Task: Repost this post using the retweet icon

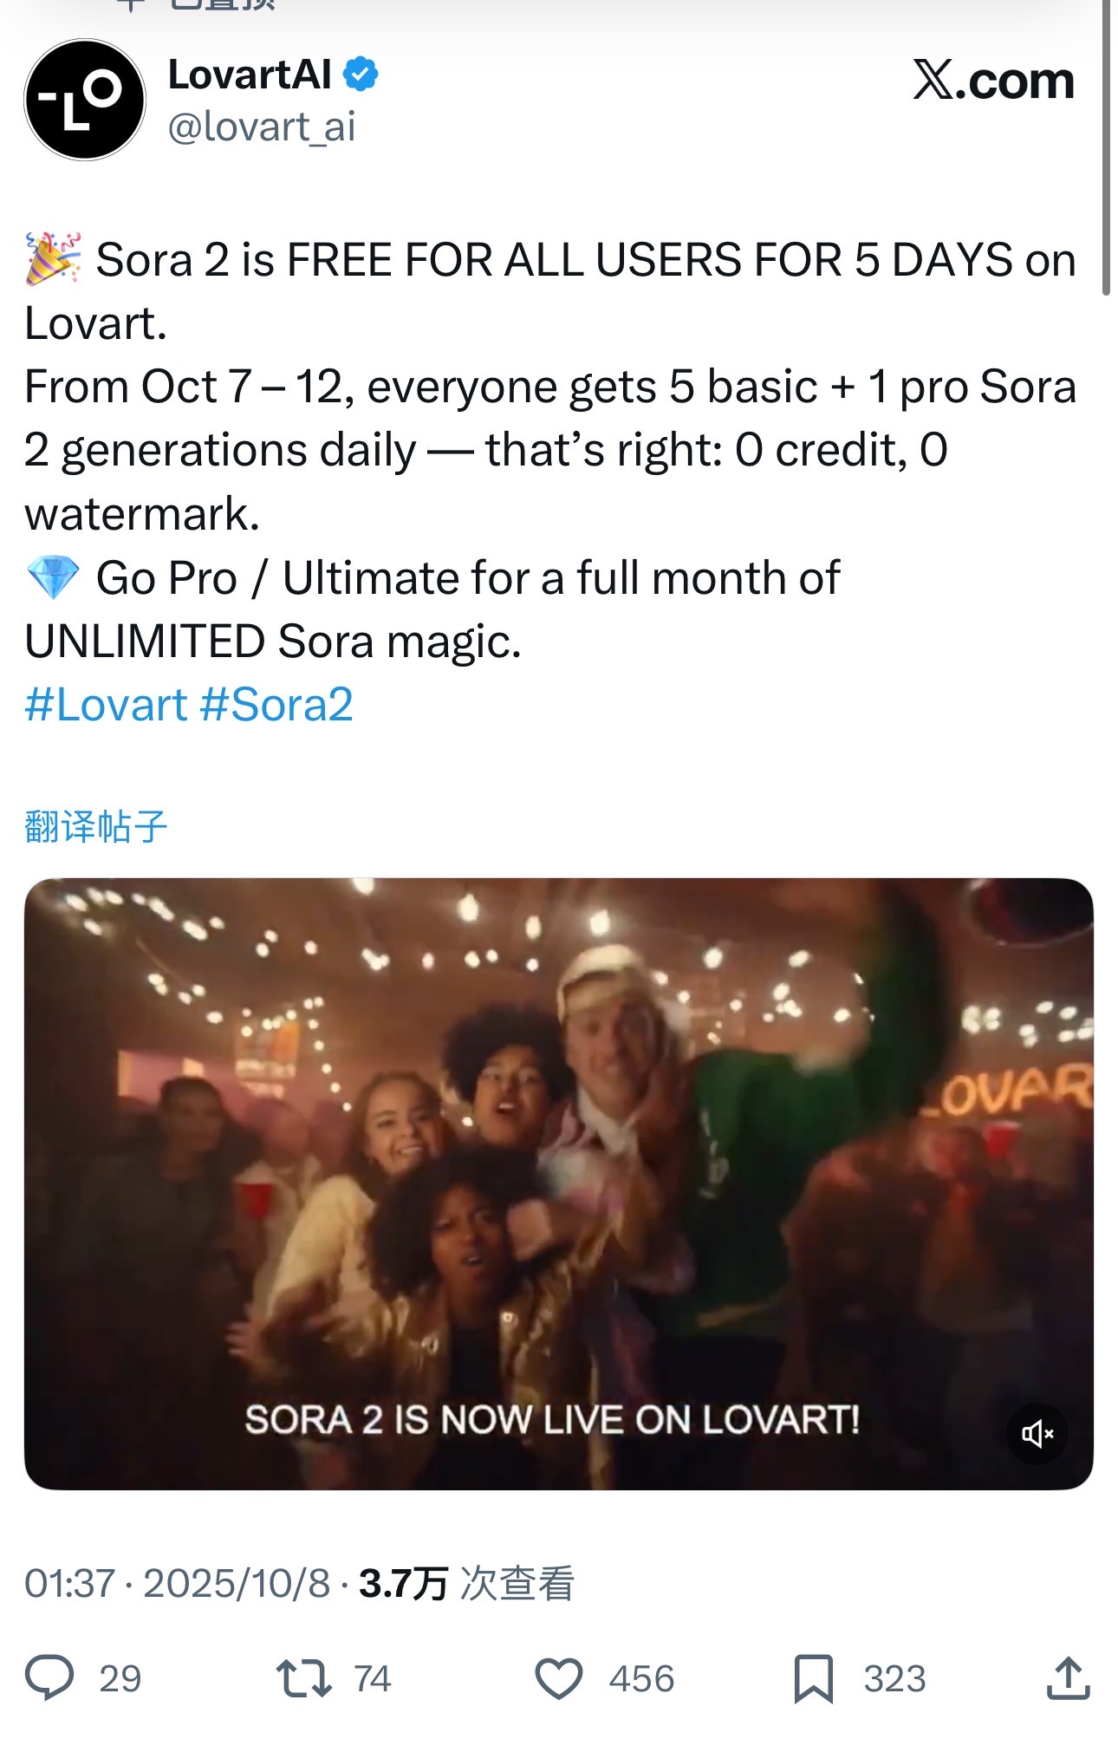Action: tap(303, 1677)
